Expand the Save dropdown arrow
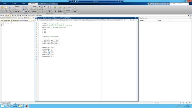192x108 pixels. (10, 11)
